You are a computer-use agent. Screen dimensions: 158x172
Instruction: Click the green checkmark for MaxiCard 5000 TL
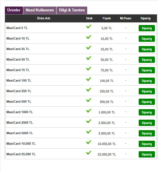click(89, 132)
